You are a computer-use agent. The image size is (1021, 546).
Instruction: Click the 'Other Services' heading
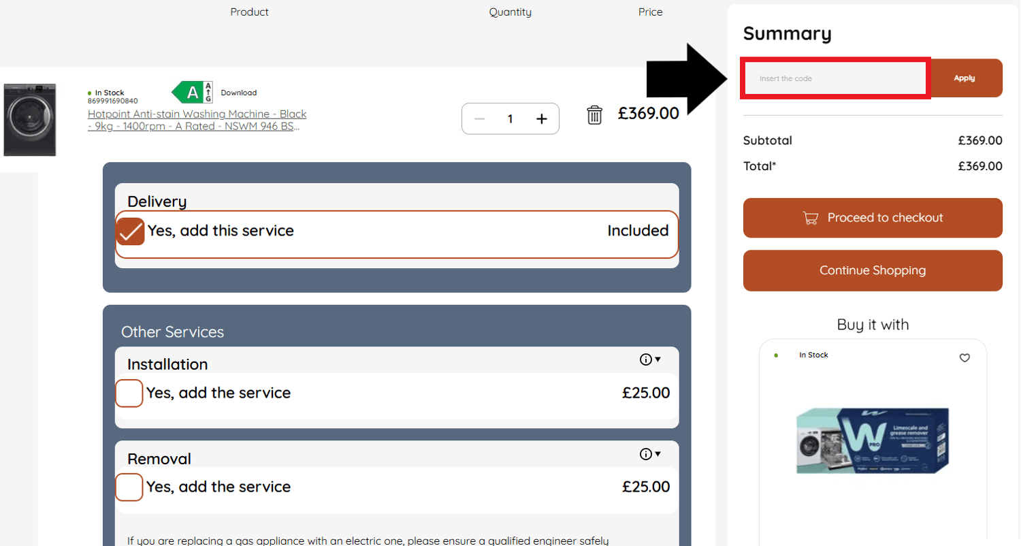coord(172,332)
